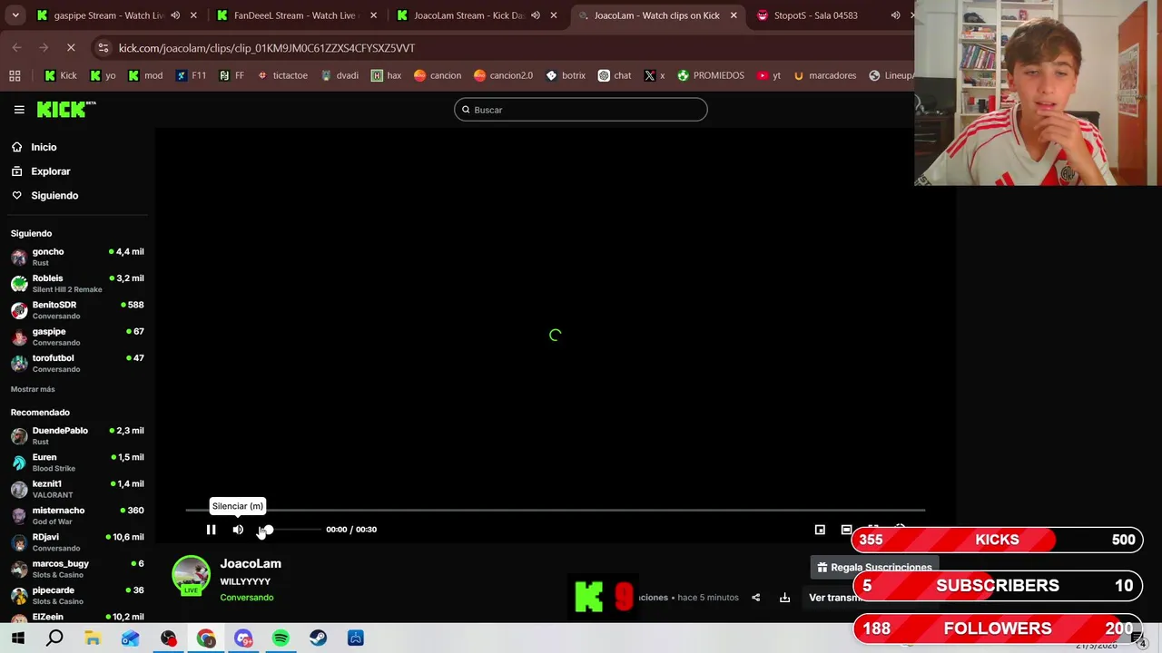Open tictactoe bookmark
Screen dimensions: 1162x653
[x=282, y=75]
